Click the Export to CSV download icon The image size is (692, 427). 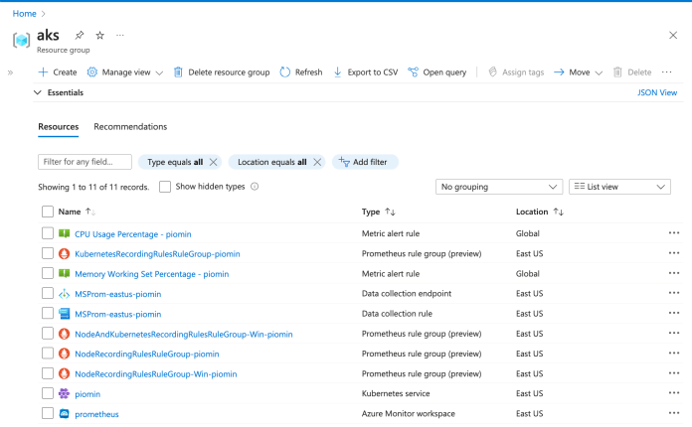point(338,72)
